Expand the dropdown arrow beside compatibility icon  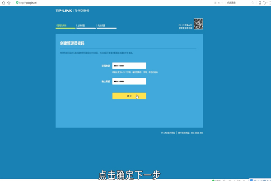click(222, 3)
